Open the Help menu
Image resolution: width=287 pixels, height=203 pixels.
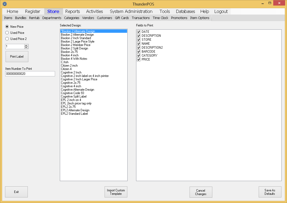[205, 11]
